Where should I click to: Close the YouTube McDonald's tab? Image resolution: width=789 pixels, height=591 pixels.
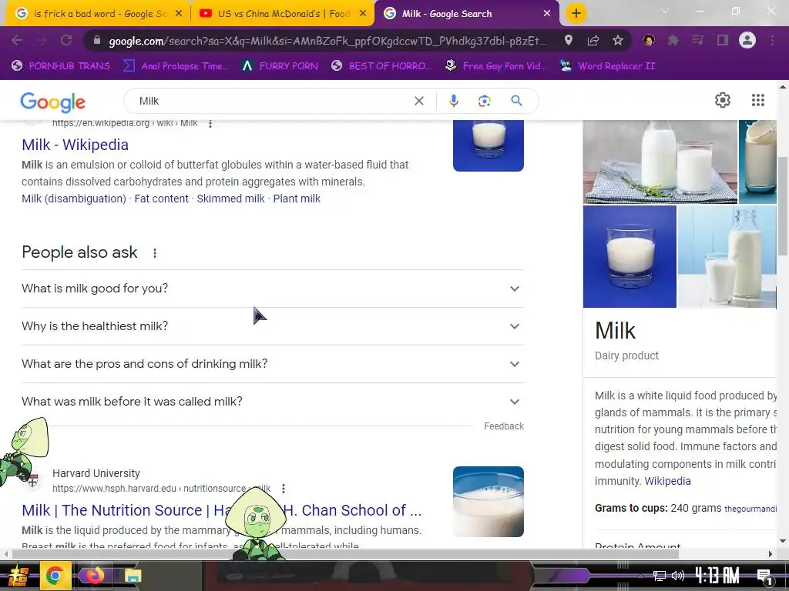pyautogui.click(x=363, y=14)
